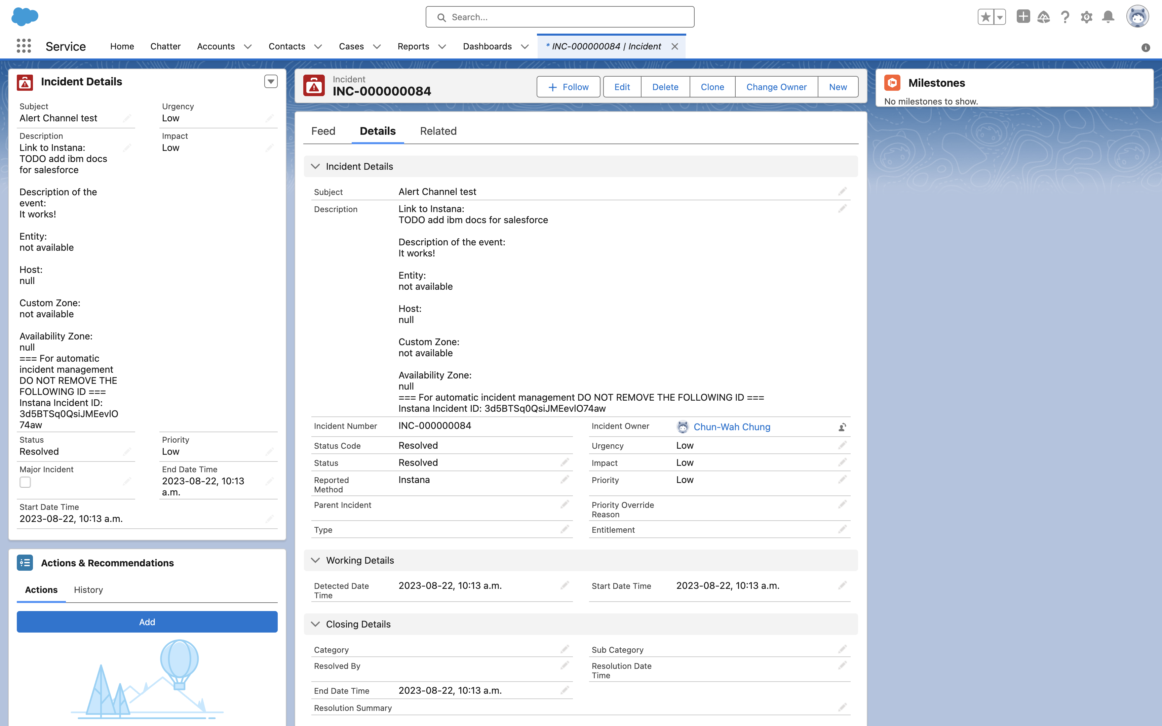This screenshot has width=1162, height=726.
Task: Select the Details tab
Action: coord(377,131)
